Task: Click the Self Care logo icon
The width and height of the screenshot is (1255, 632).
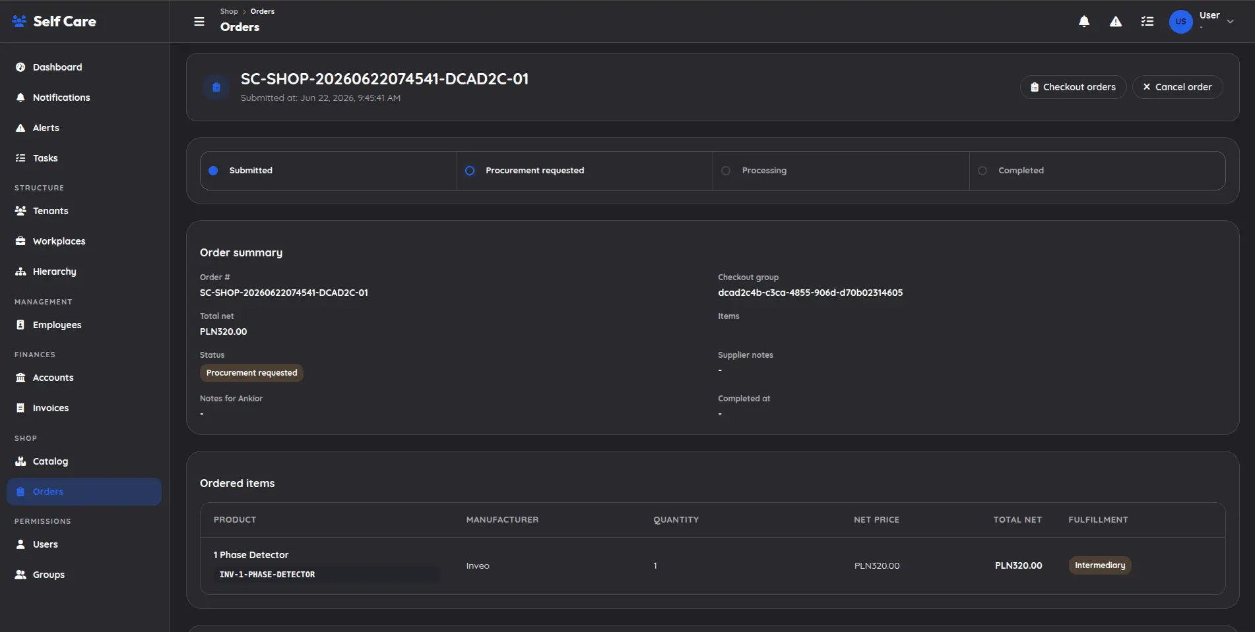Action: click(x=19, y=21)
